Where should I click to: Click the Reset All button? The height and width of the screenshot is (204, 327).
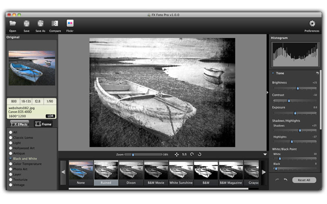point(304,180)
